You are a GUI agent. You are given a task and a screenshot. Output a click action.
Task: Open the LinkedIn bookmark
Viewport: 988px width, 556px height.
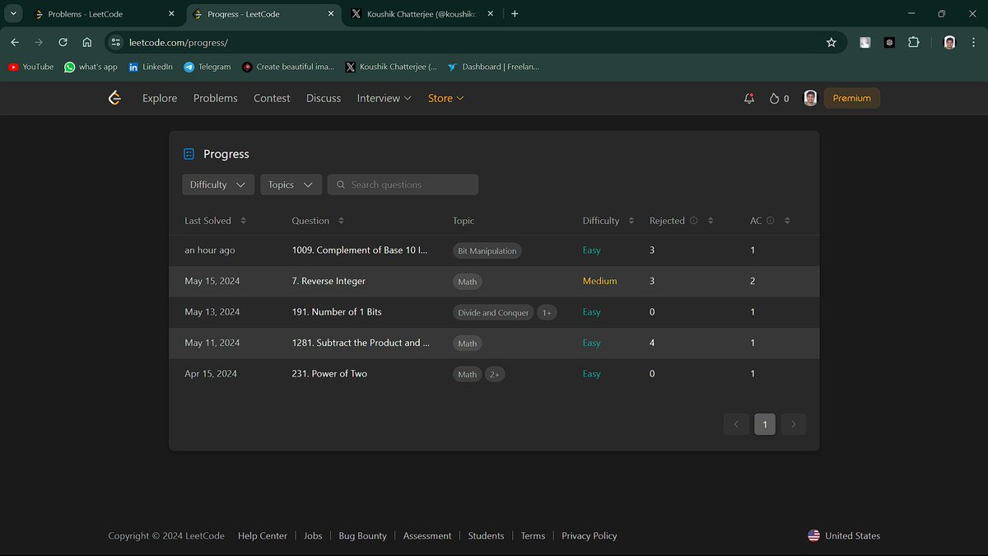click(x=150, y=67)
